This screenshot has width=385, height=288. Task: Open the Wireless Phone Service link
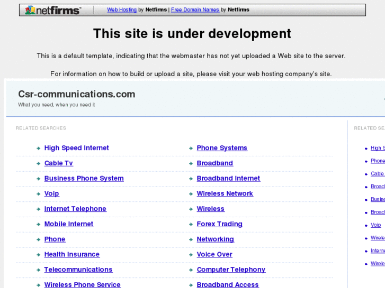tap(82, 285)
